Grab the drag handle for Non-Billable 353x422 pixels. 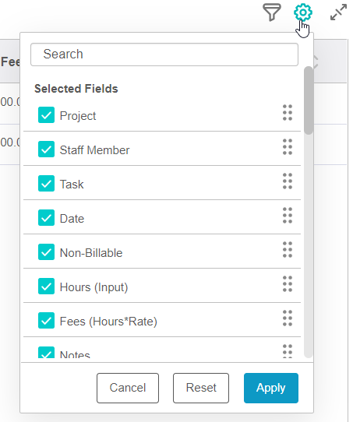[x=288, y=249]
